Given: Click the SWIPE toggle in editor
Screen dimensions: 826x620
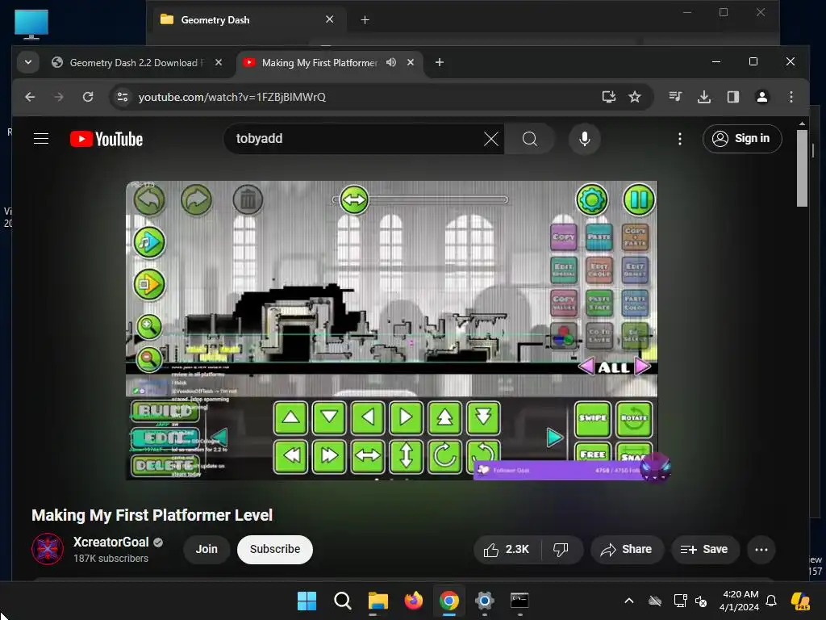Looking at the screenshot, I should click(x=593, y=419).
